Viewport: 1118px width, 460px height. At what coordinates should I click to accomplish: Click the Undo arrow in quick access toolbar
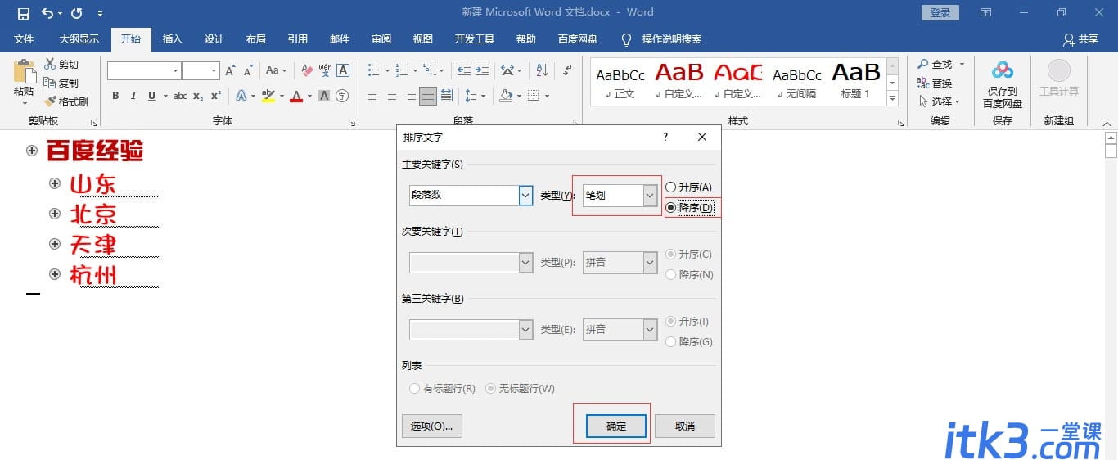(47, 13)
